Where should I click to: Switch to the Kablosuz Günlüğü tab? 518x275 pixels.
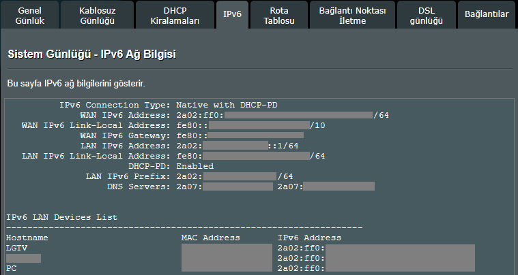pos(96,16)
